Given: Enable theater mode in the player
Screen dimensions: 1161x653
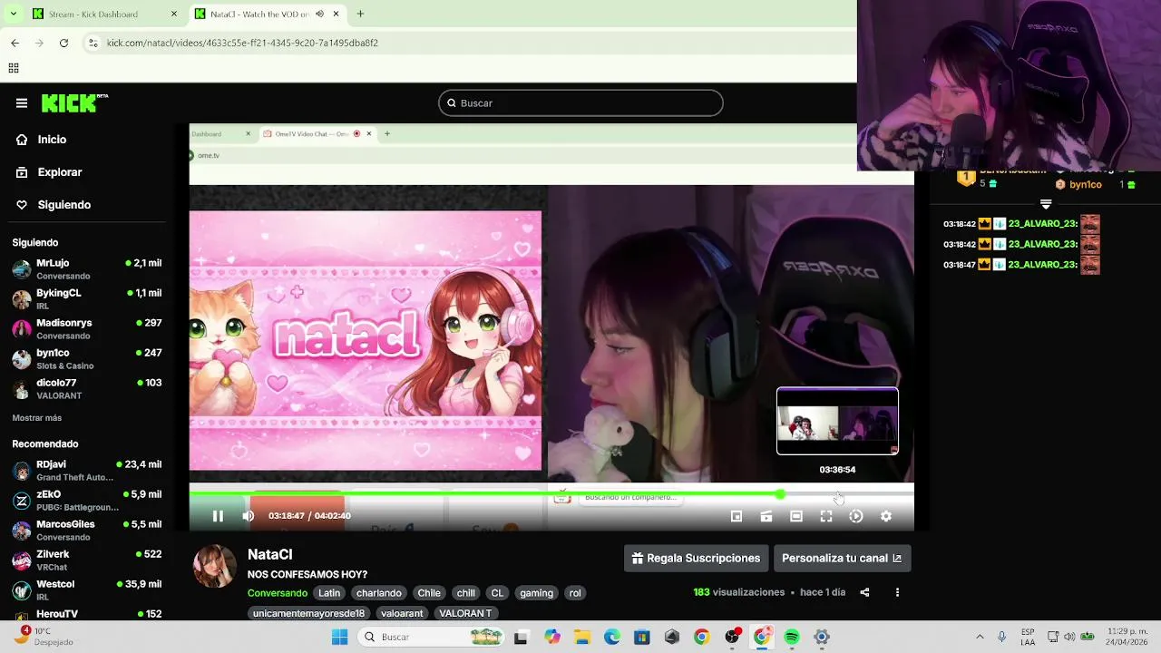Looking at the screenshot, I should (x=796, y=516).
